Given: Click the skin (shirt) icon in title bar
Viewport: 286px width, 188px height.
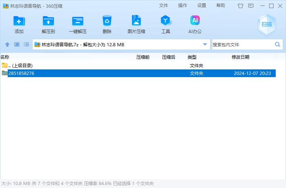Looking at the screenshot, I should pyautogui.click(x=241, y=6).
